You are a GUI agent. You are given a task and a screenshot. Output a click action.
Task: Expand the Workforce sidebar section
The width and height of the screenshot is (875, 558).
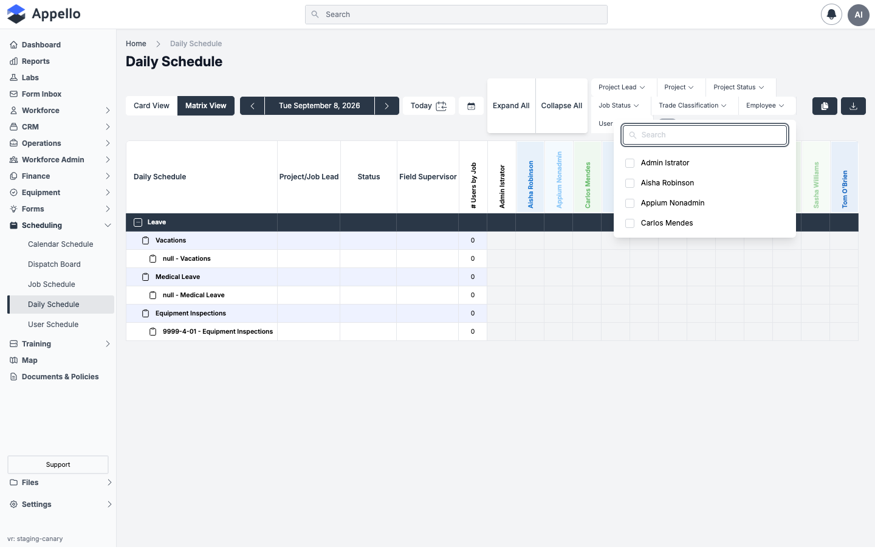click(x=60, y=111)
